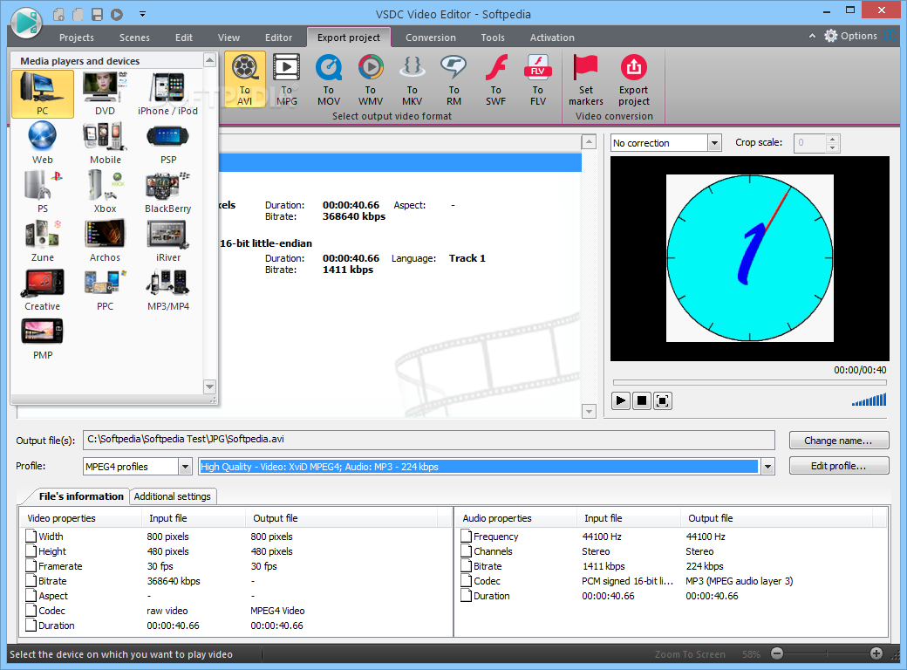
Task: Select the Web output device
Action: pyautogui.click(x=42, y=143)
